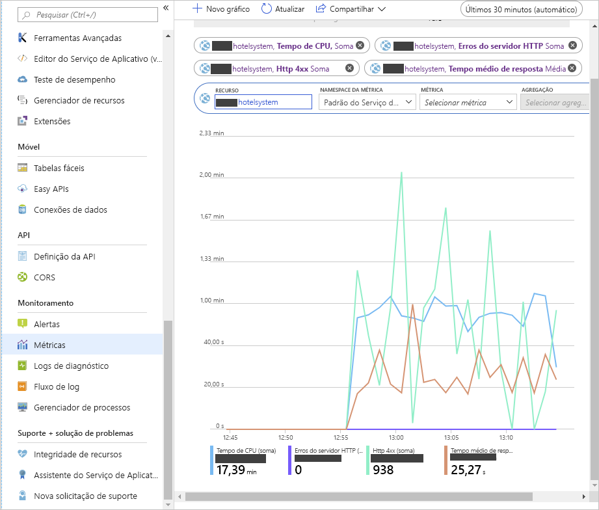Click the CORS icon
599x510 pixels.
pyautogui.click(x=23, y=277)
